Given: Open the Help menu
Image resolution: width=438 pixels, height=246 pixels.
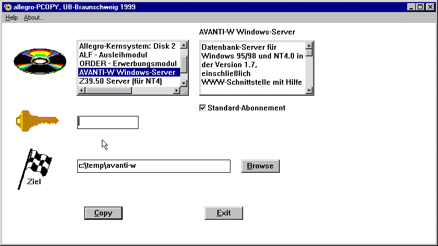Looking at the screenshot, I should point(11,17).
